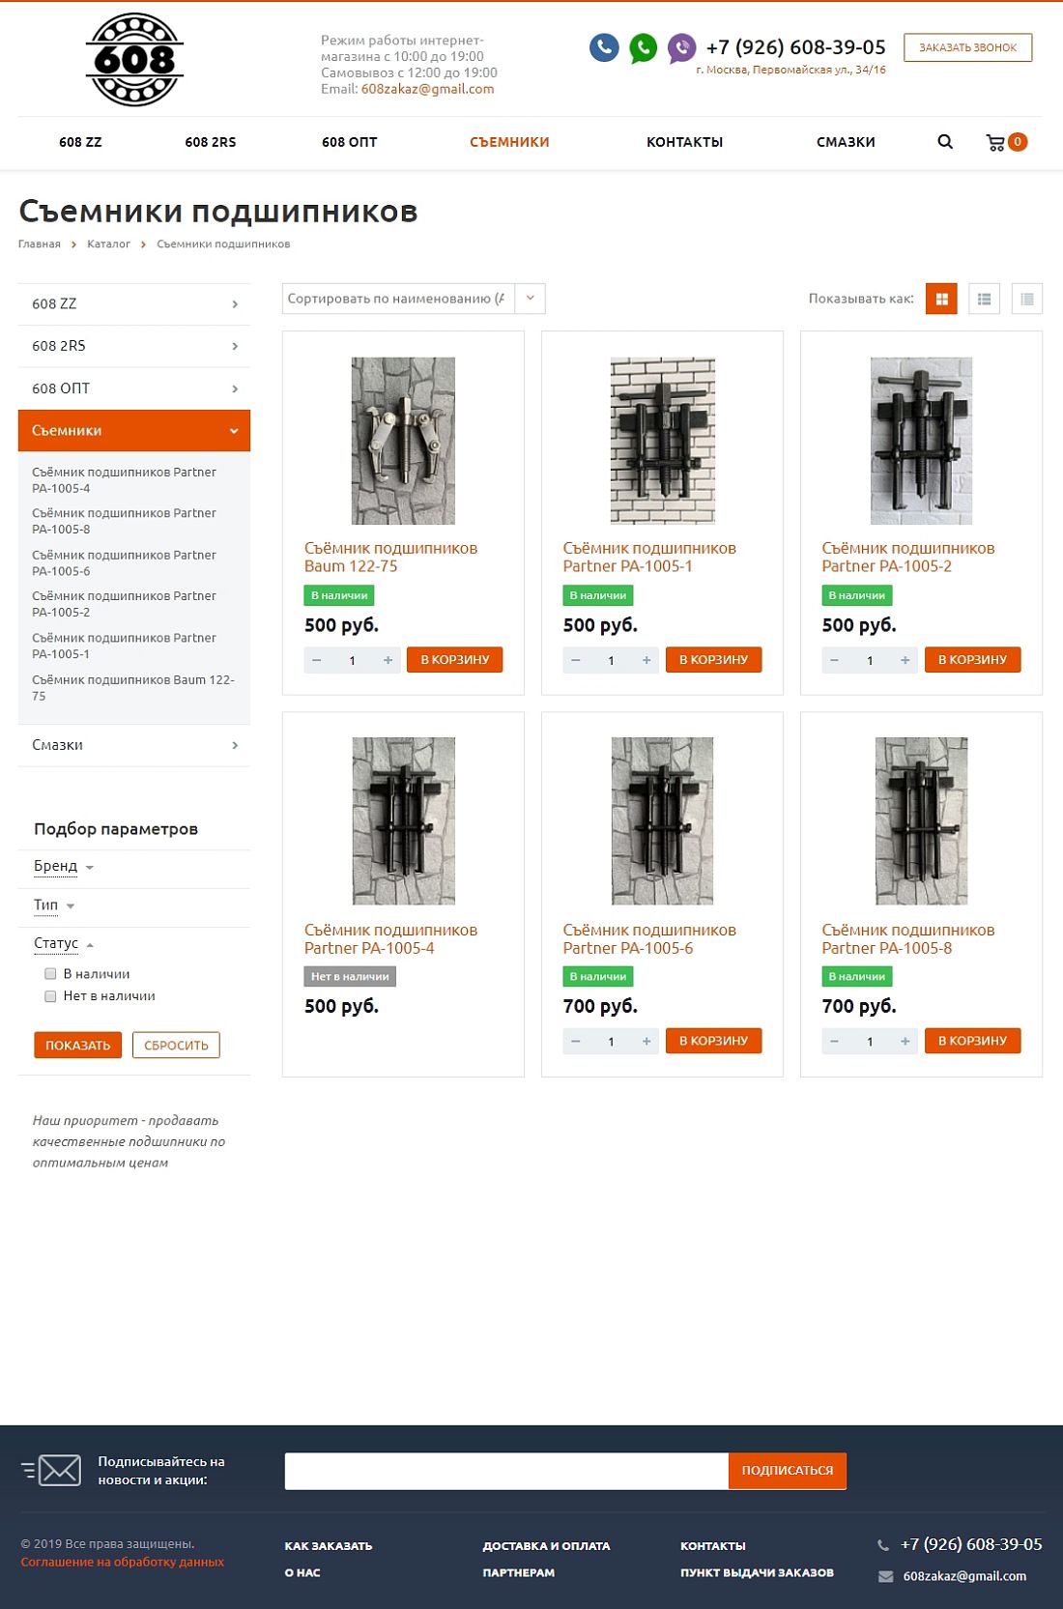Click the 608 bearing logo

point(134,60)
